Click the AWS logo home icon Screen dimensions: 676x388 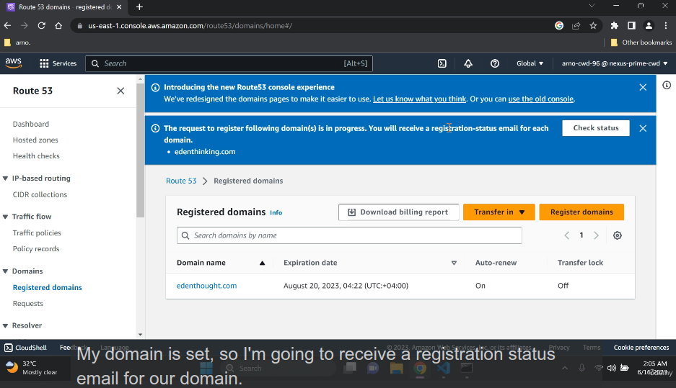click(x=14, y=63)
